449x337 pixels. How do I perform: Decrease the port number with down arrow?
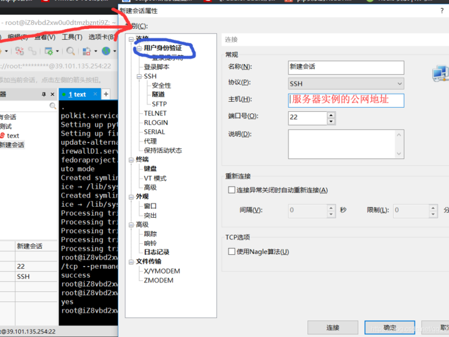(x=331, y=121)
